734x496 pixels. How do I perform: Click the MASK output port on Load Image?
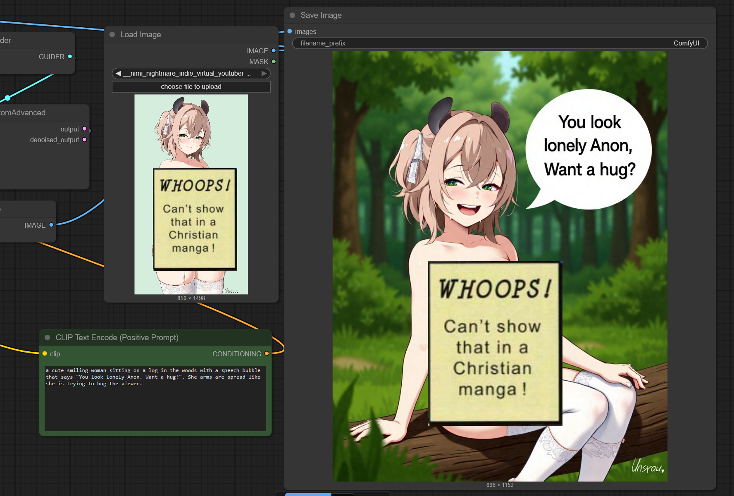point(274,62)
